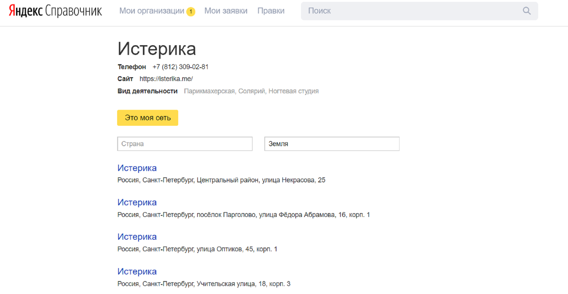Click the Земля input field

coord(332,144)
